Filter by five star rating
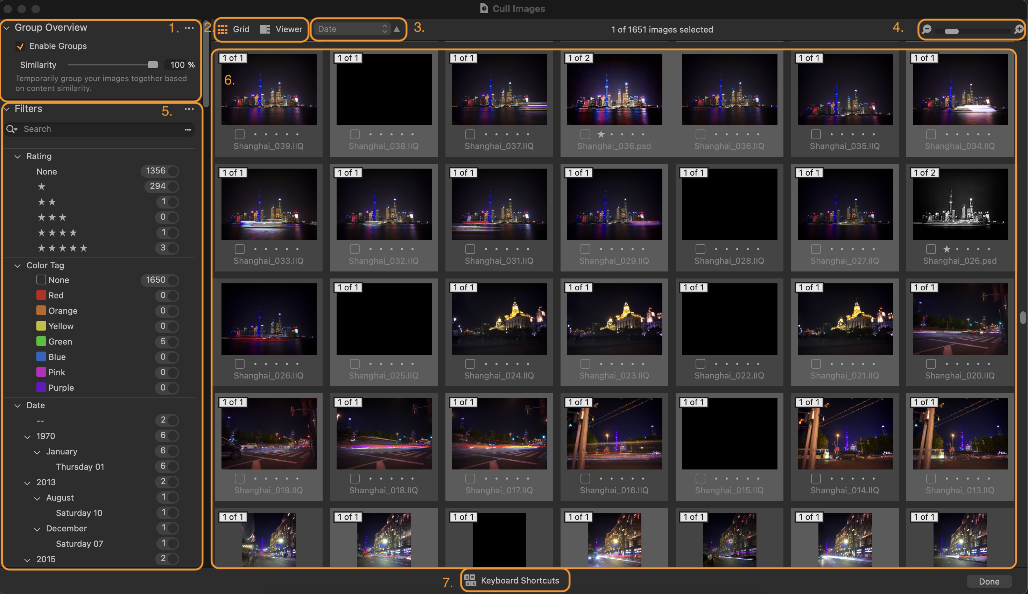Image resolution: width=1028 pixels, height=594 pixels. tap(62, 248)
